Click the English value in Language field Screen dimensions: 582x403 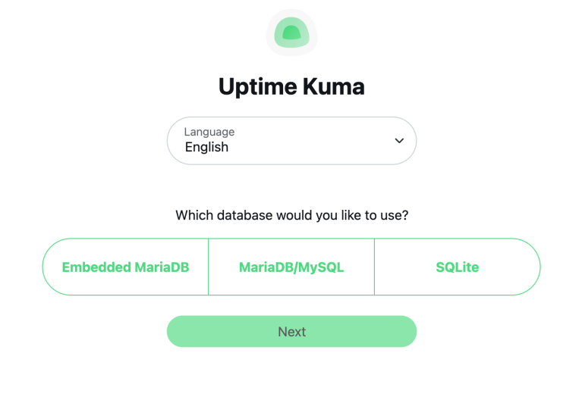(206, 148)
